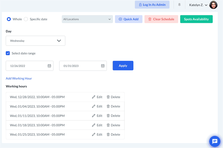The width and height of the screenshot is (223, 148).
Task: Click the Log In As Admin button
Action: (x=152, y=5)
